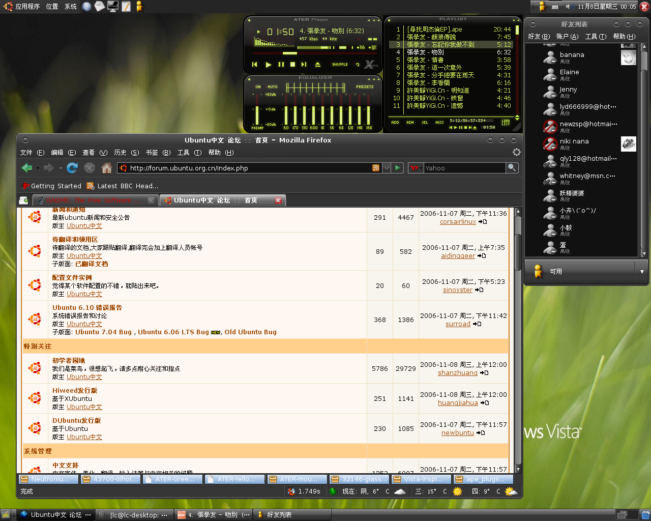Viewport: 651px width, 521px height.
Task: Open Firefox 历史 menu
Action: pos(127,153)
